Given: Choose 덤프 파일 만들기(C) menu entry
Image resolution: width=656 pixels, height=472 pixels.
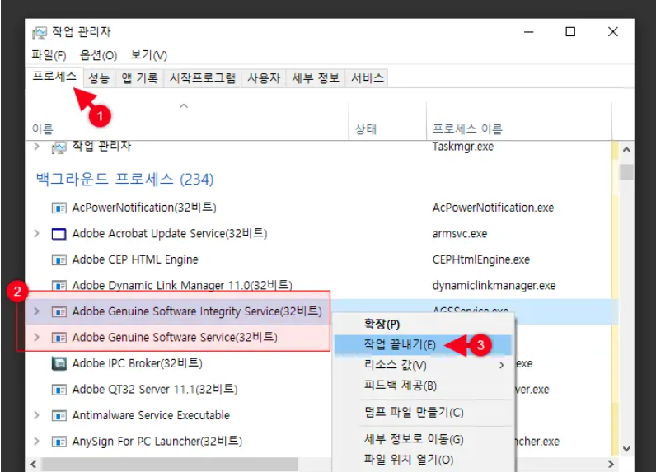Looking at the screenshot, I should coord(424,413).
